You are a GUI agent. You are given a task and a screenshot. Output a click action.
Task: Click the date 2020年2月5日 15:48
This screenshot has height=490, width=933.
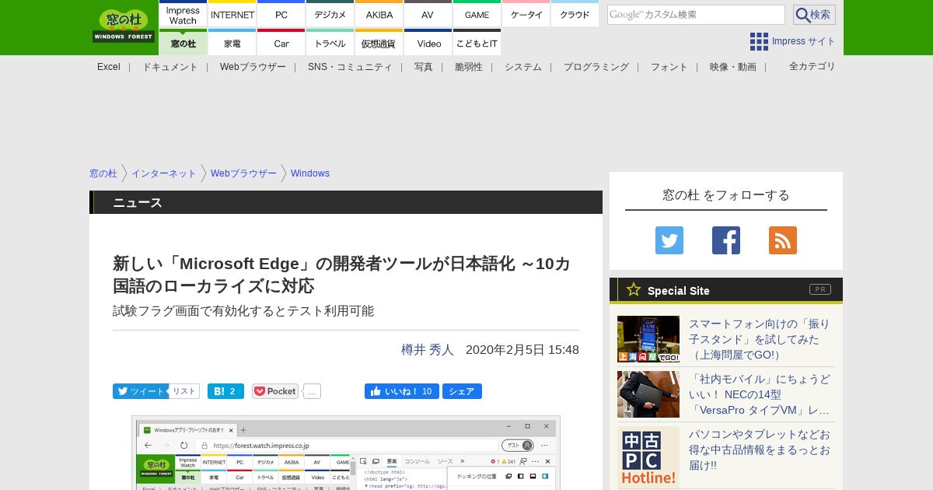(522, 350)
